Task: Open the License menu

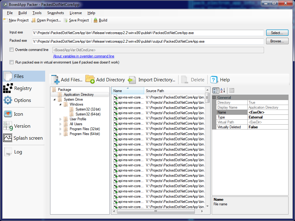Action: pos(76,13)
